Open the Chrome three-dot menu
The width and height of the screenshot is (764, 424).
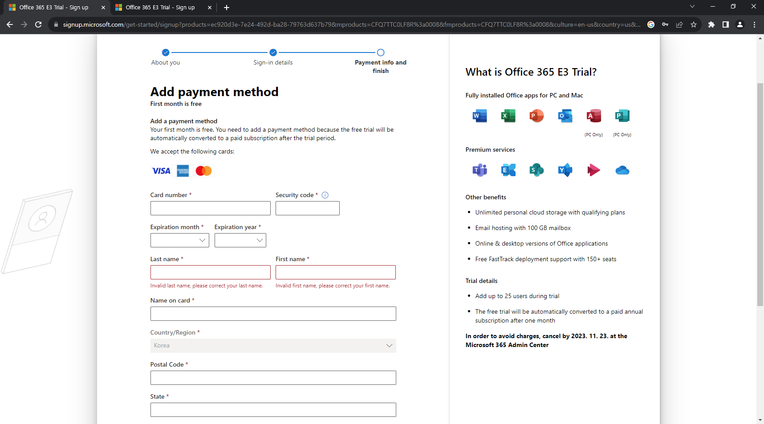(x=754, y=24)
